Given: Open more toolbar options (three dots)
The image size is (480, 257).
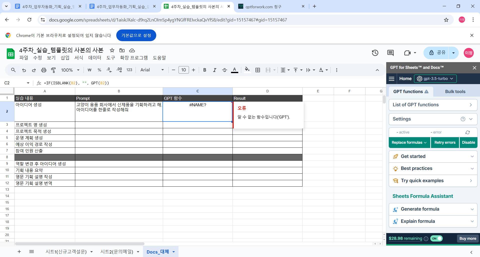Looking at the screenshot, I should (336, 70).
